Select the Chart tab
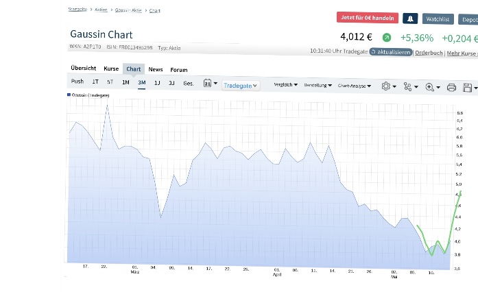478x292 pixels. coord(134,69)
